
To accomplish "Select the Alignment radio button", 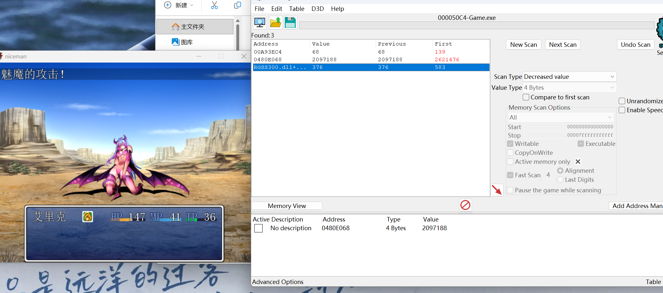I will 560,171.
